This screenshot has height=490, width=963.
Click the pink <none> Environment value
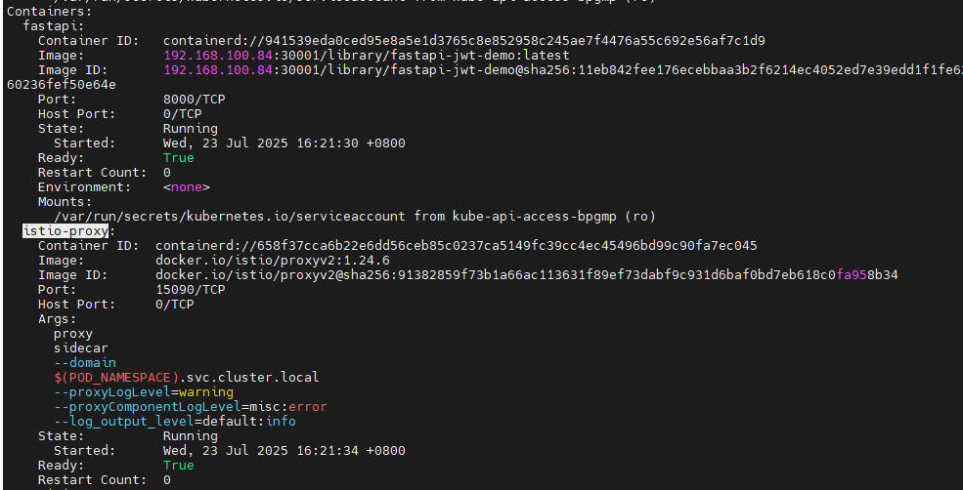pos(186,187)
